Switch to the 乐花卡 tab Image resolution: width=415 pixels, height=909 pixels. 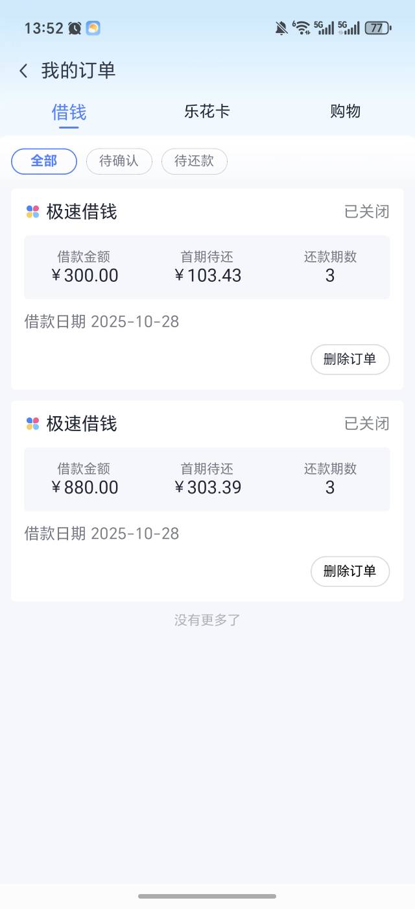207,112
